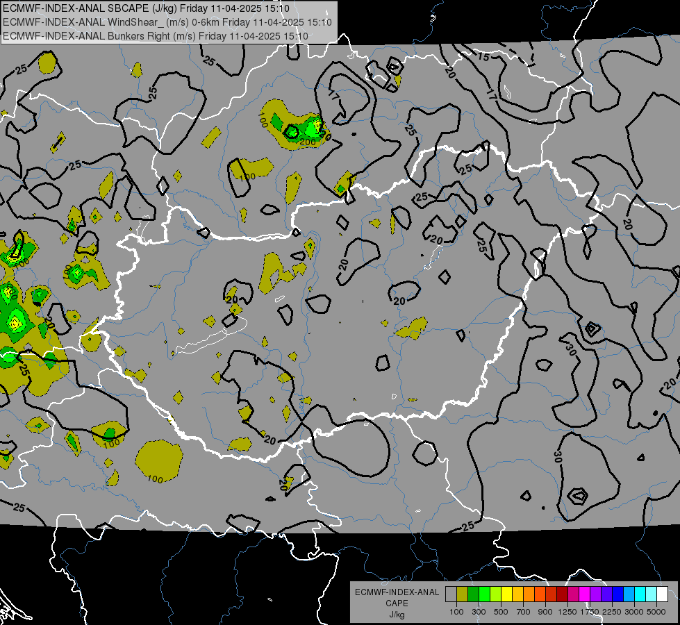Click the red-orange legend swatch
The height and width of the screenshot is (625, 680).
[540, 594]
